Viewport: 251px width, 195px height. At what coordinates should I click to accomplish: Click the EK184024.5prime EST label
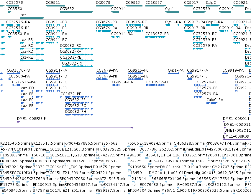pyautogui.click(x=155, y=143)
